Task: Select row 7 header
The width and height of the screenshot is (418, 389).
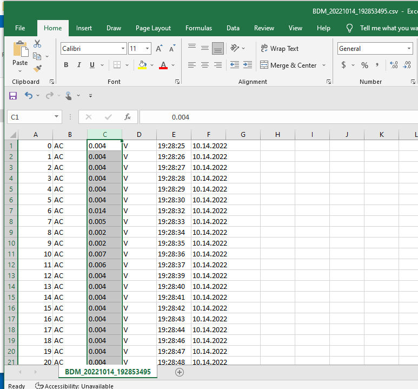Action: [x=11, y=211]
